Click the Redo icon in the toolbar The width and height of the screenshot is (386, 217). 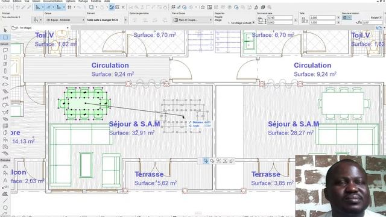pos(10,7)
